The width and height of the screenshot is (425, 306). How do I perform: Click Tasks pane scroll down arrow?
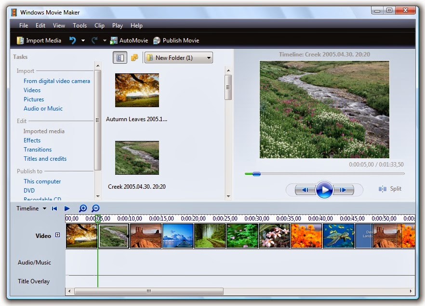click(98, 196)
